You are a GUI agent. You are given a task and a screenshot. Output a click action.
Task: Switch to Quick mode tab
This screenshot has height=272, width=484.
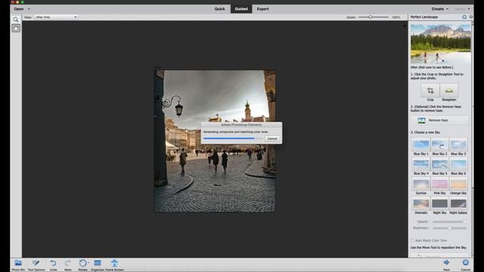[x=220, y=9]
